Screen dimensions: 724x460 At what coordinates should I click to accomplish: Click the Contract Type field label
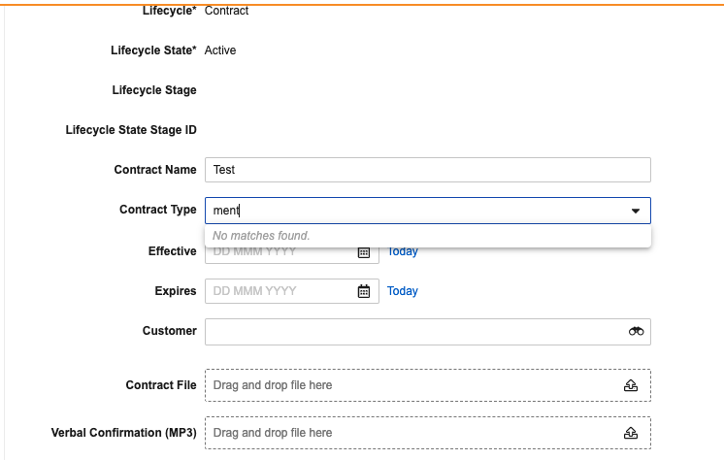pyautogui.click(x=158, y=210)
